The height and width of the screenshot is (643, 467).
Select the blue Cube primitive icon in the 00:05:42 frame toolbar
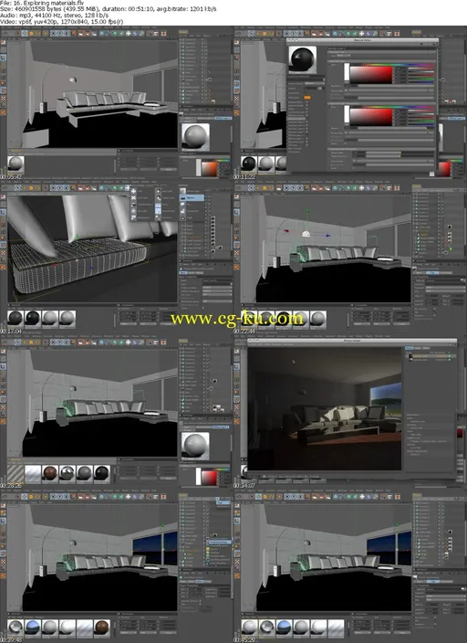point(101,33)
